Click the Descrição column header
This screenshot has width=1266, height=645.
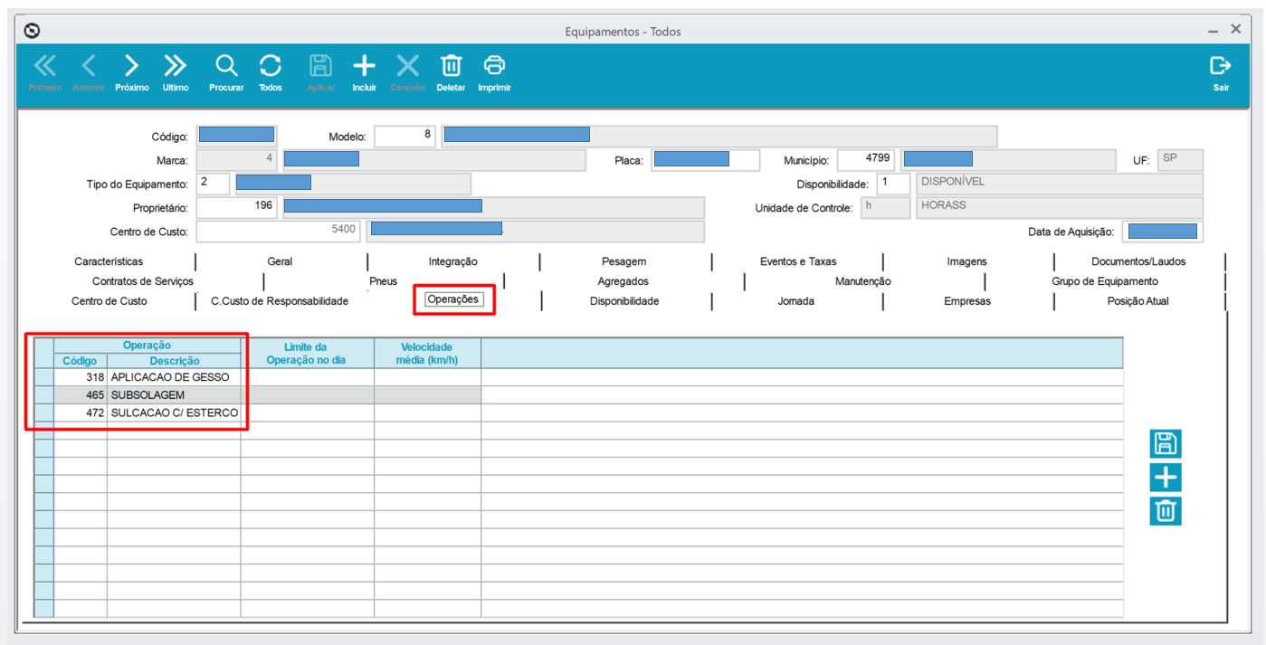click(x=174, y=361)
